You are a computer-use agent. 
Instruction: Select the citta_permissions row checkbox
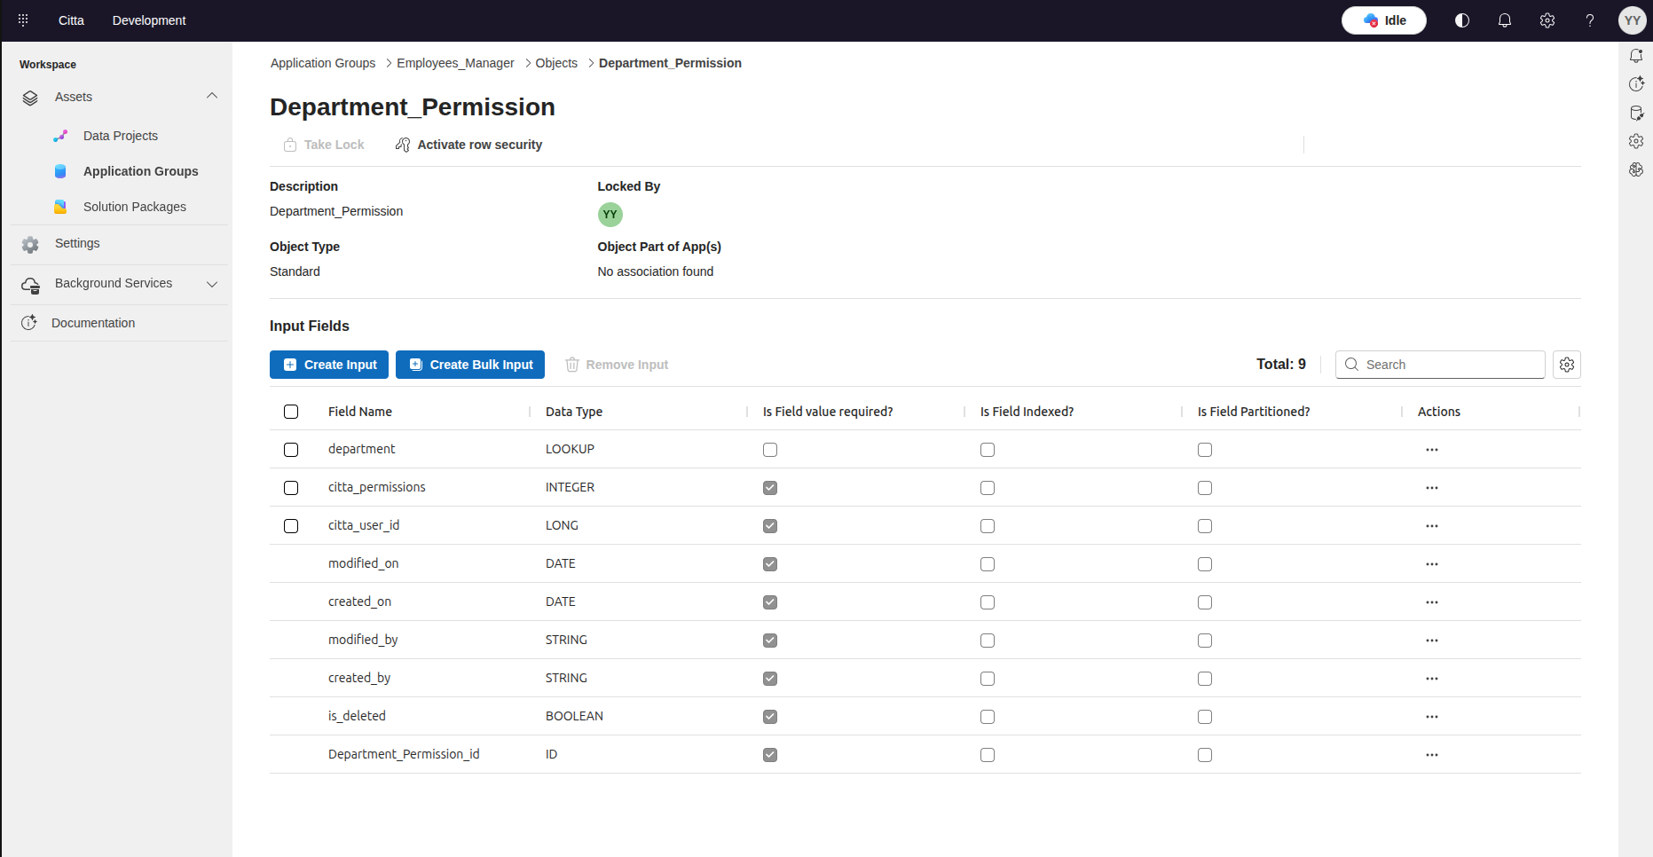coord(291,488)
